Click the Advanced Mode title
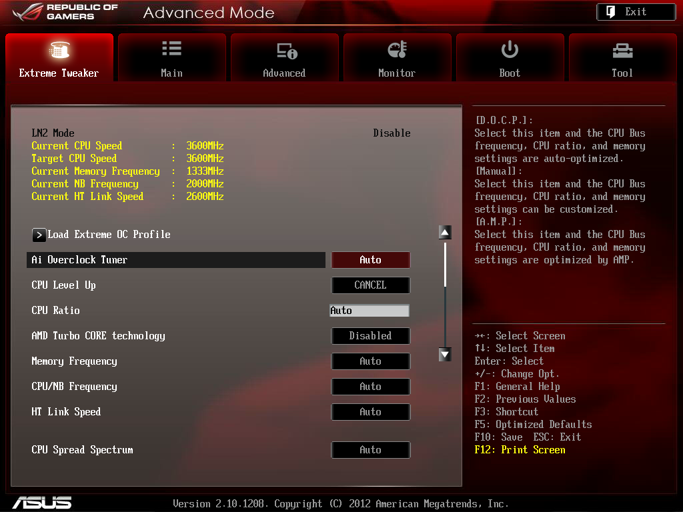 coord(209,13)
